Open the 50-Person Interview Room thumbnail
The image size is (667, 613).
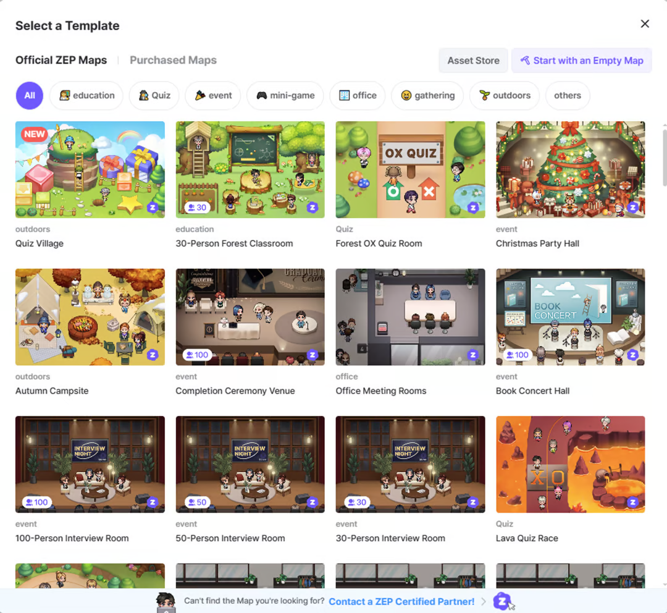(x=250, y=464)
